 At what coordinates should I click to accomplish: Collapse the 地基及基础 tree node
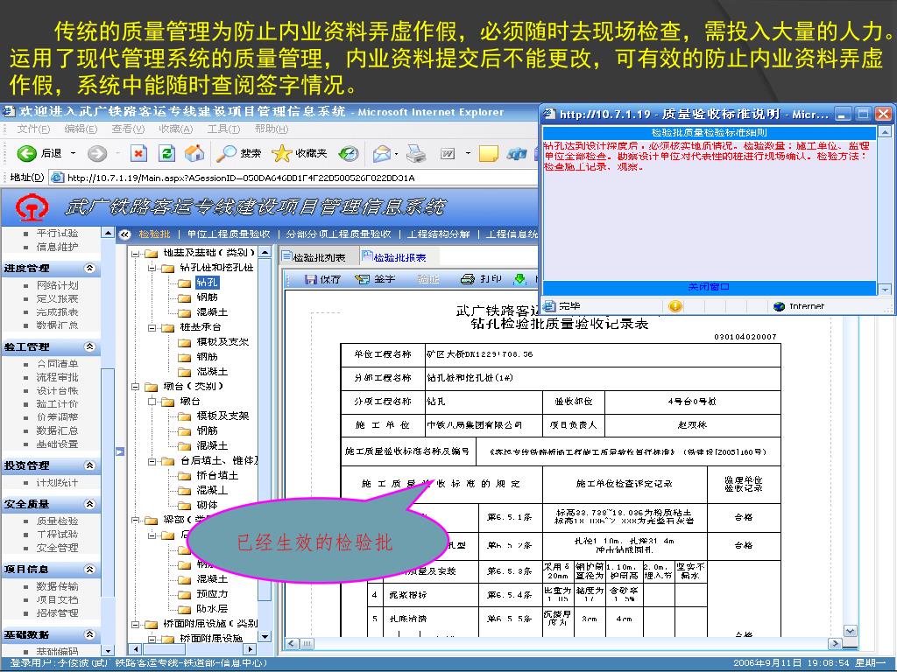click(136, 253)
